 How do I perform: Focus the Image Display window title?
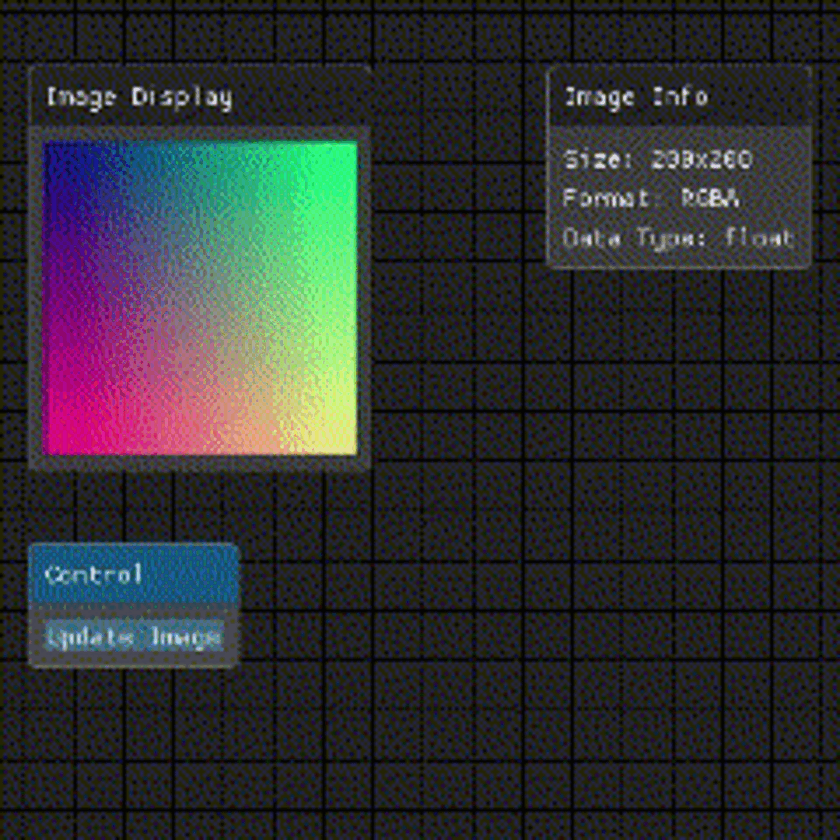tap(139, 97)
